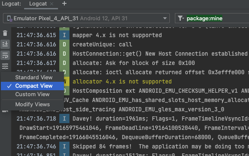This screenshot has width=249, height=156.
Task: Click the I level badge beside mapper 4.x
Action: (x=64, y=35)
